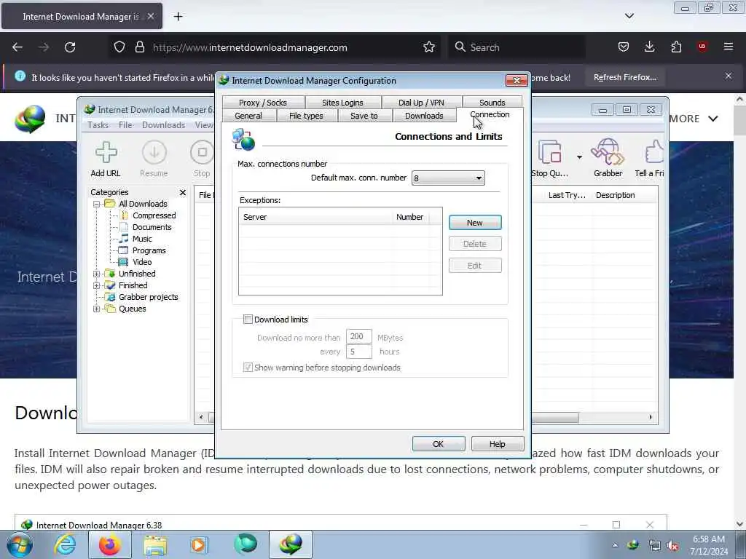Open the Downloads menu in IDM
Image resolution: width=746 pixels, height=559 pixels.
[163, 125]
